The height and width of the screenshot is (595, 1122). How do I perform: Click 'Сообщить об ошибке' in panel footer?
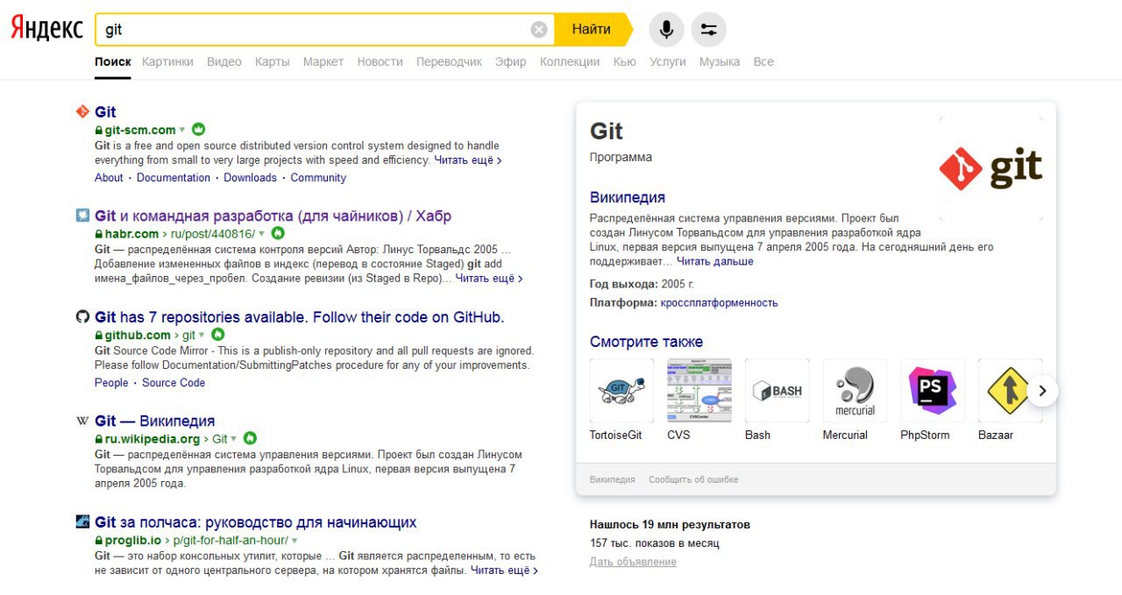click(x=693, y=479)
